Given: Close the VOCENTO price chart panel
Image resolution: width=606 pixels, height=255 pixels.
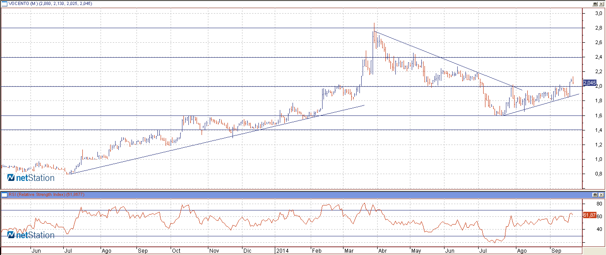Looking at the screenshot, I should click(601, 4).
